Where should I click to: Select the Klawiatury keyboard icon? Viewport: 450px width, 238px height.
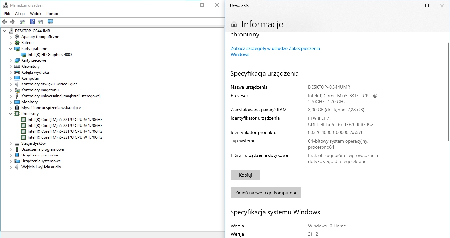(17, 66)
